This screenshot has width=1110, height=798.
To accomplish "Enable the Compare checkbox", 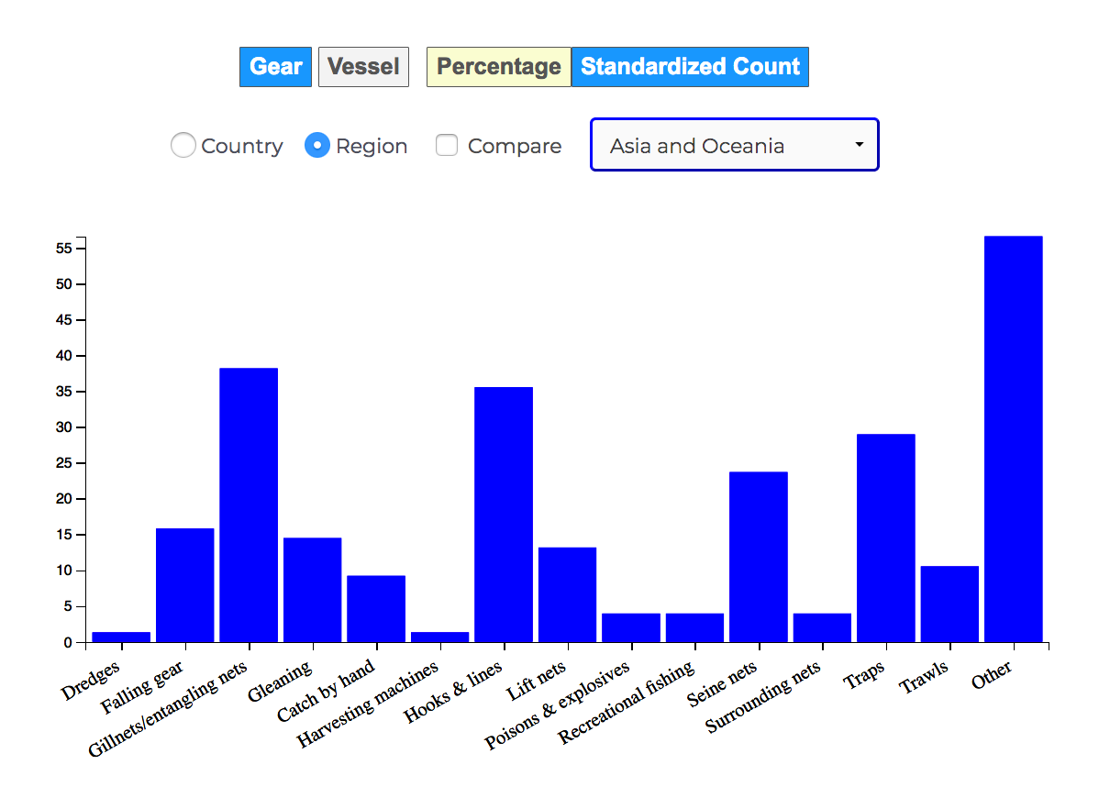I will (447, 145).
